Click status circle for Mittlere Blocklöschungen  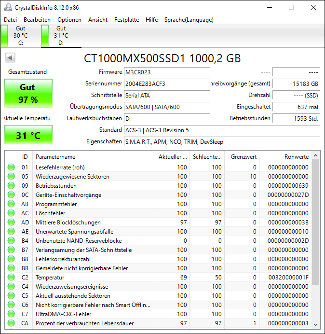click(11, 222)
